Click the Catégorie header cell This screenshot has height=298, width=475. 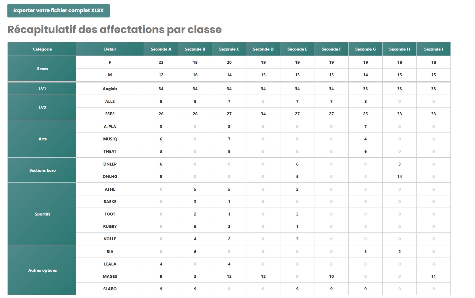pyautogui.click(x=42, y=49)
